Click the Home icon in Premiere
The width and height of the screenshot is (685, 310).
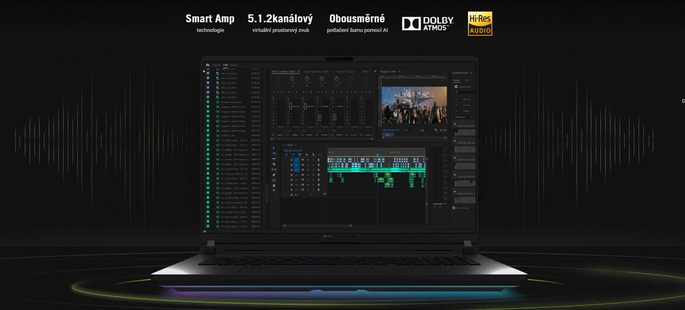[207, 65]
